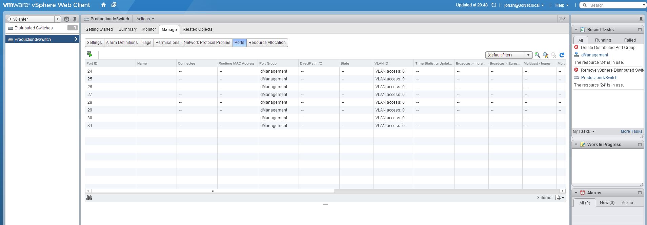Open the Related Objects tab
Image resolution: width=647 pixels, height=225 pixels.
point(197,29)
